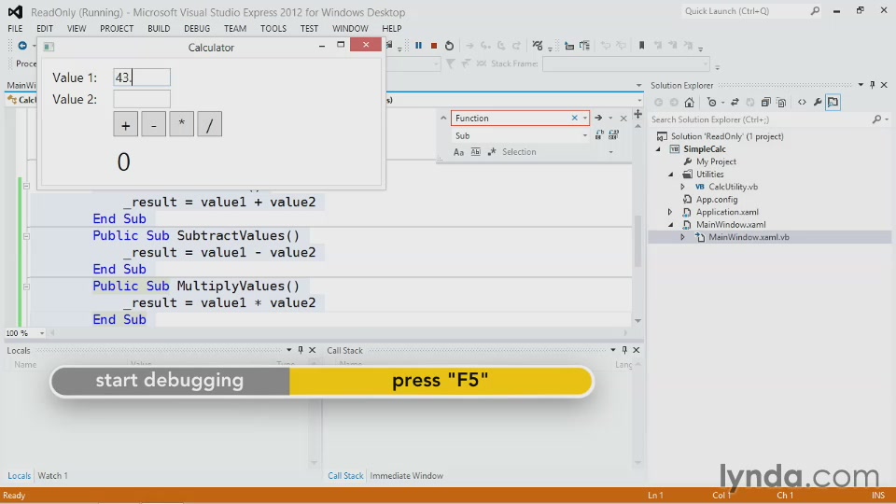This screenshot has width=896, height=504.
Task: Collapse the MainWindow.xaml node
Action: (x=671, y=225)
